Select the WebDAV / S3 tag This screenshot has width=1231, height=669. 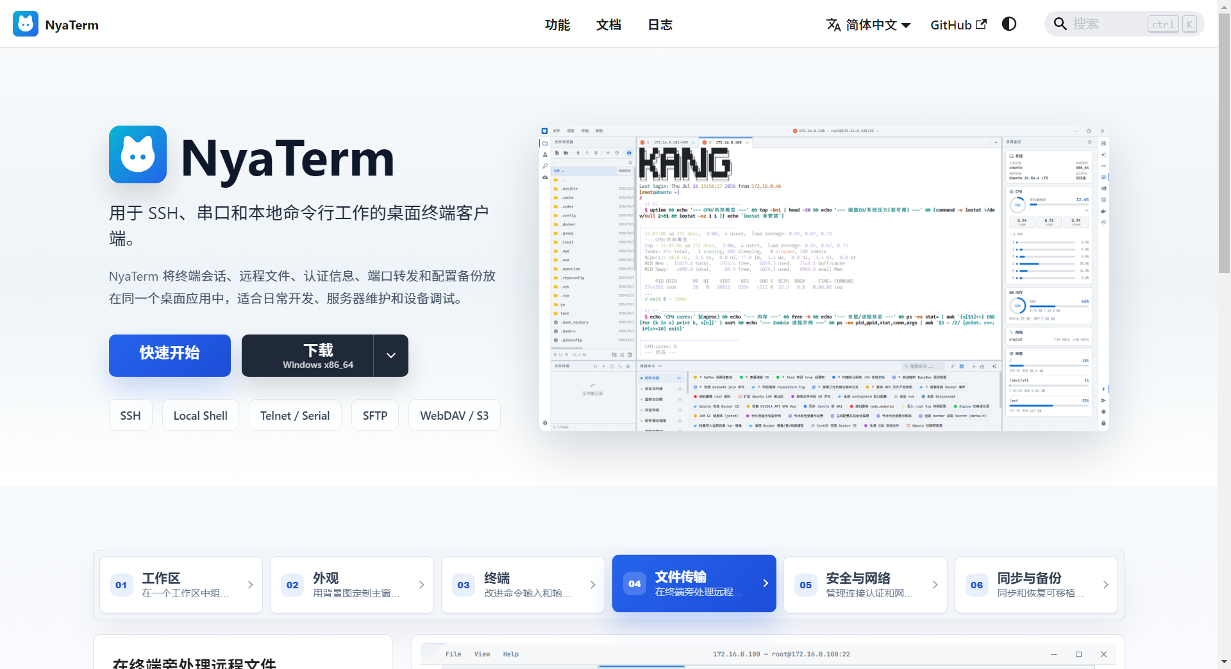[455, 415]
